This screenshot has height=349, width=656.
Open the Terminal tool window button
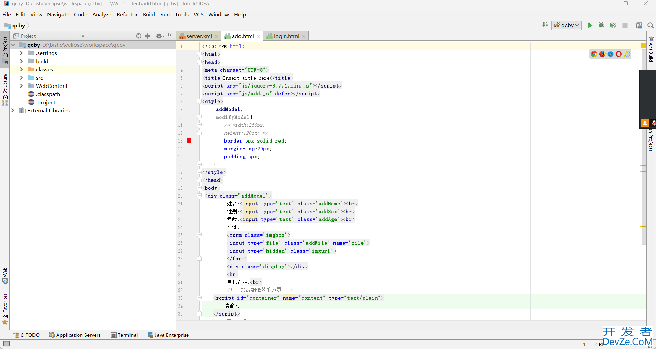[x=124, y=335]
